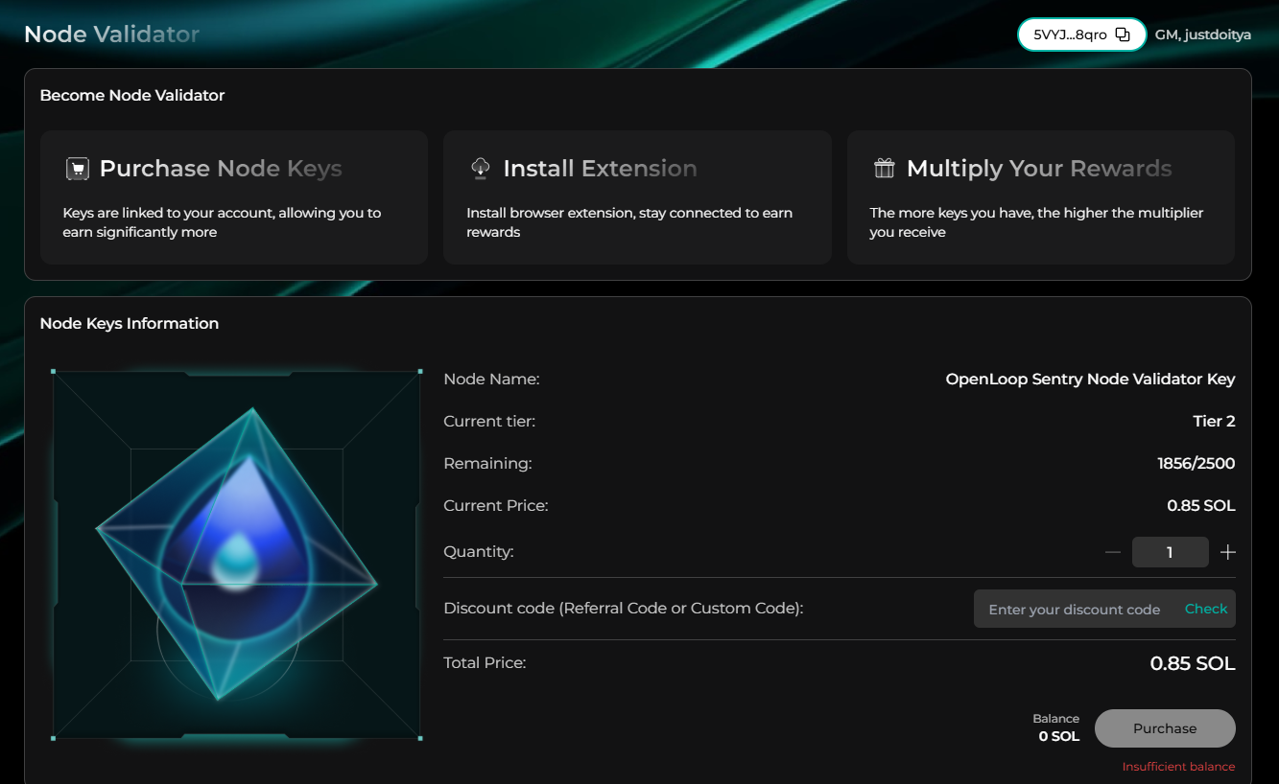Viewport: 1279px width, 784px height.
Task: Click the Insufficient balance warning text
Action: 1179,767
